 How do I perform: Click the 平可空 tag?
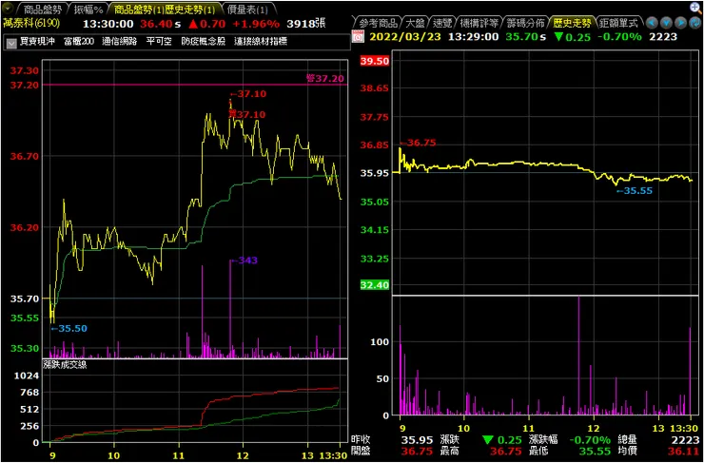coord(159,42)
